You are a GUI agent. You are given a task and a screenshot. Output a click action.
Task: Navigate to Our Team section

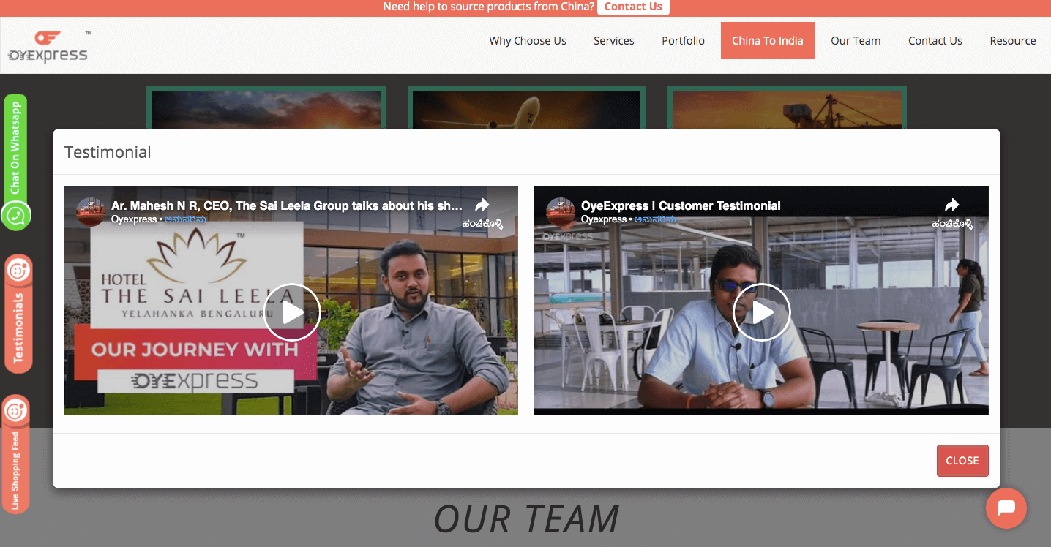point(855,41)
